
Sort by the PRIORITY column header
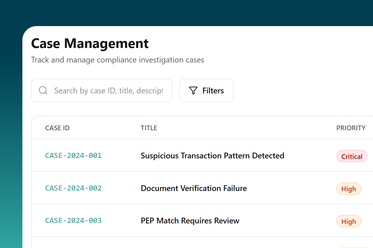[351, 128]
